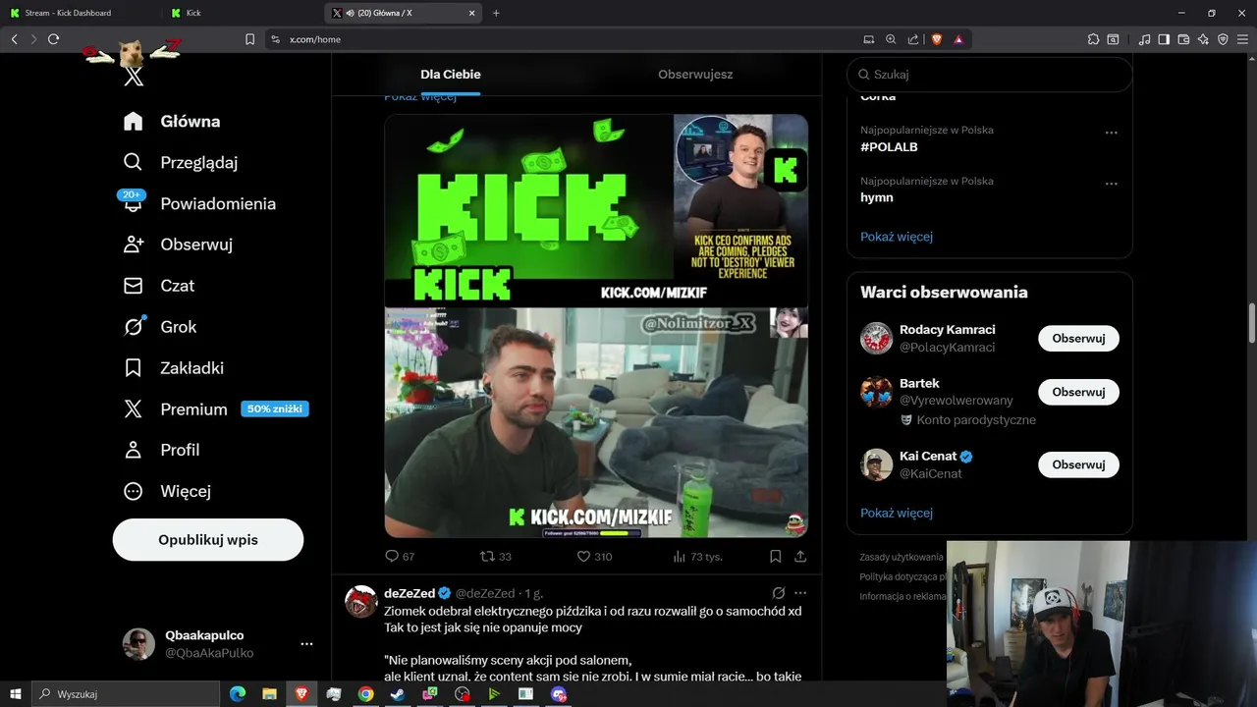The width and height of the screenshot is (1257, 707).
Task: Open Zakładki bookmarks
Action: (x=173, y=368)
